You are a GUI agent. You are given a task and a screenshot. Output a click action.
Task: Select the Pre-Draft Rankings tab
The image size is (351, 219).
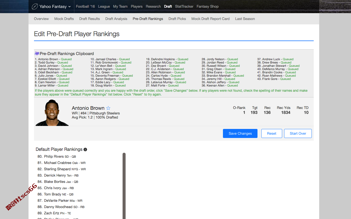148,19
